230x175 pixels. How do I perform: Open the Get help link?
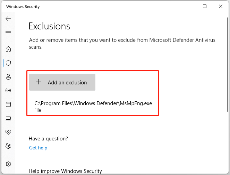(38, 148)
